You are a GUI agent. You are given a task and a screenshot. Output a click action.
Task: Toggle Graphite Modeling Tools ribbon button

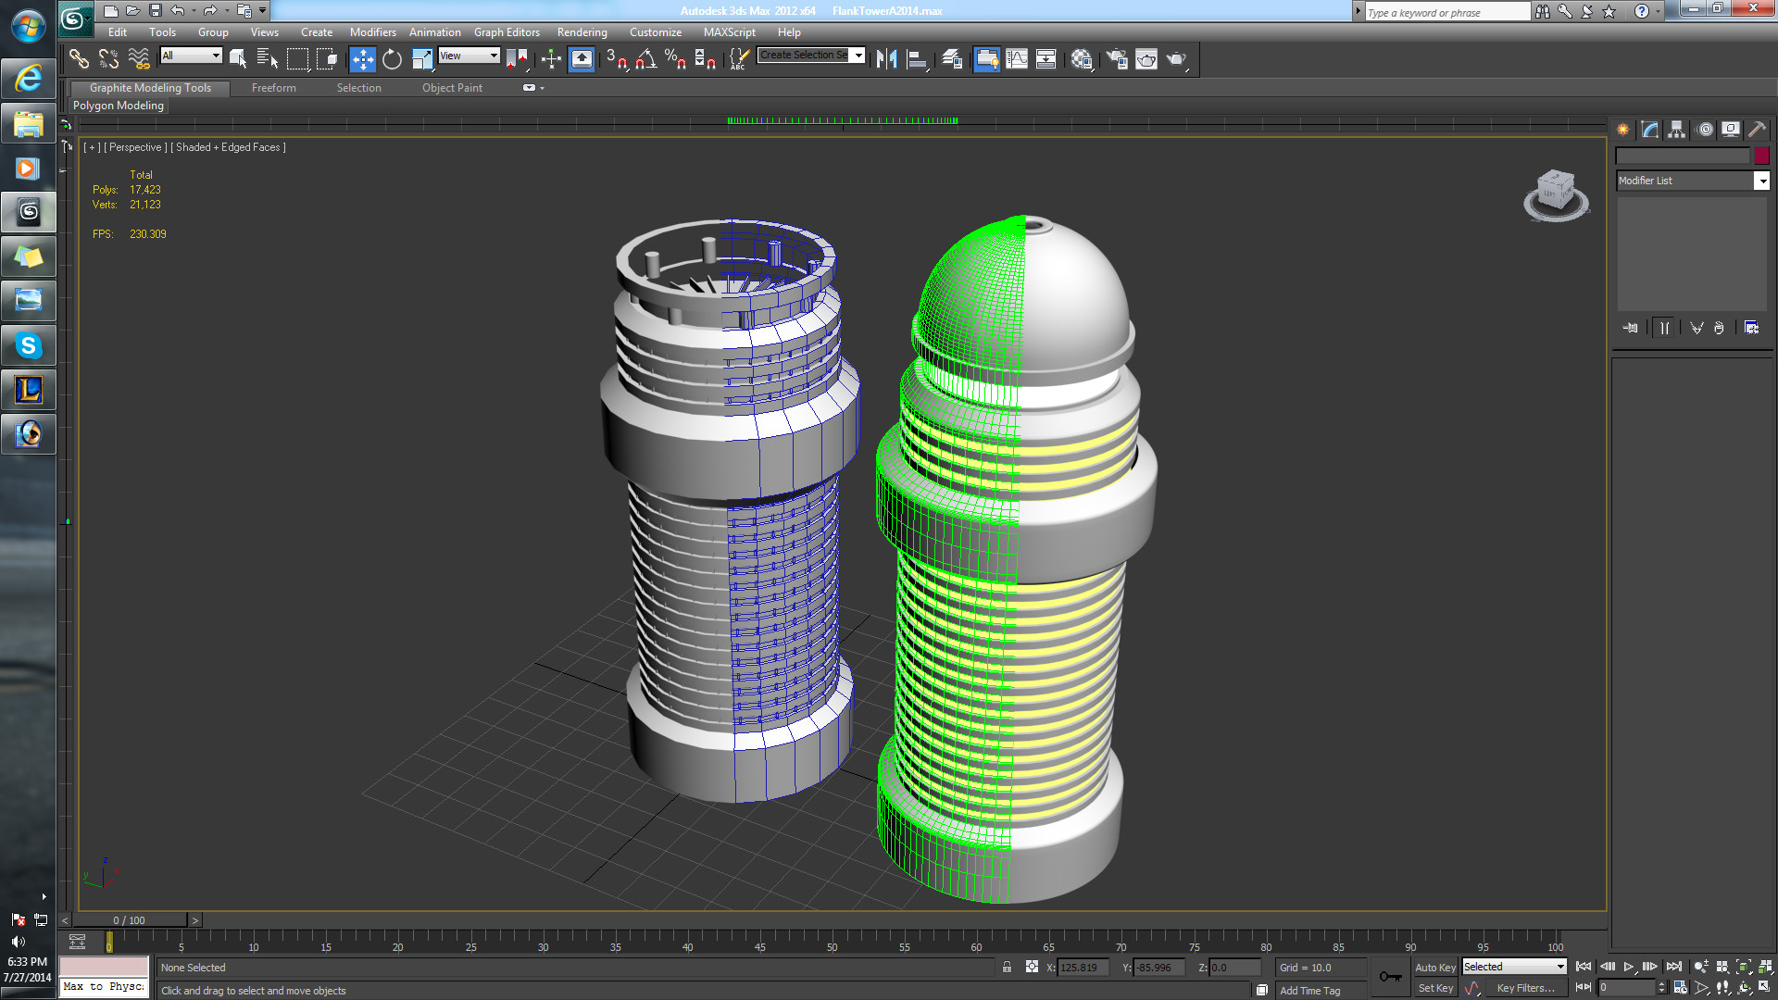pos(987,59)
